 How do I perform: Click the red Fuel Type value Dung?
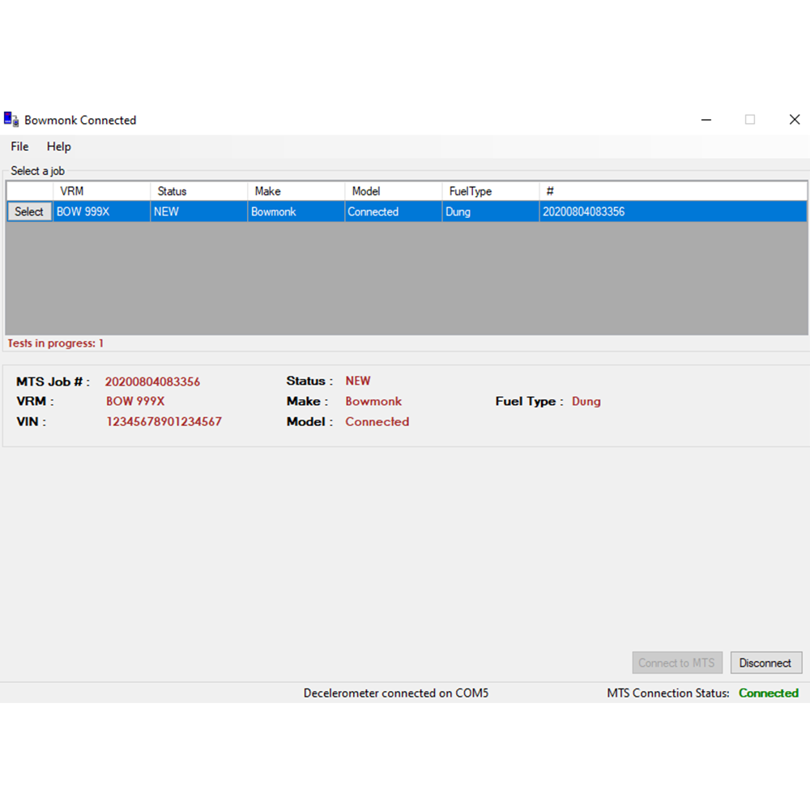[586, 402]
